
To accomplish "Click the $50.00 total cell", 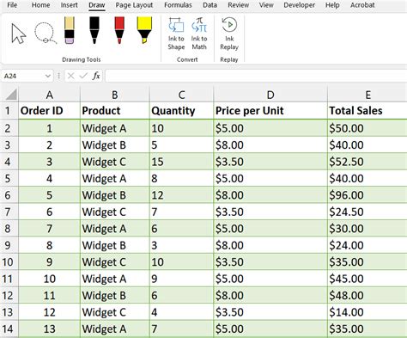I will click(x=368, y=128).
